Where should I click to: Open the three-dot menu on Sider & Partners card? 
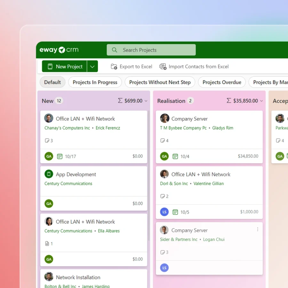[x=258, y=229]
